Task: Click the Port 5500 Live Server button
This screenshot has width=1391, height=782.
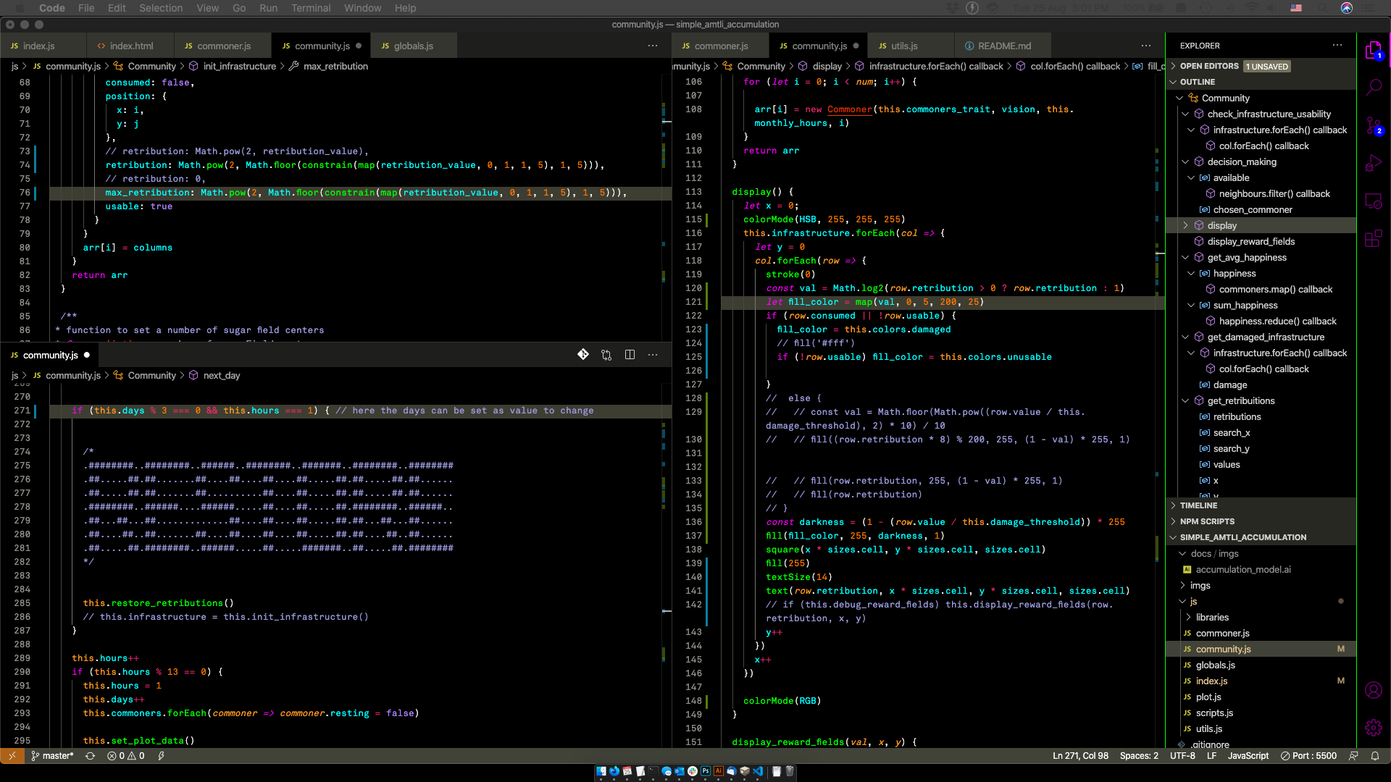Action: point(1308,756)
